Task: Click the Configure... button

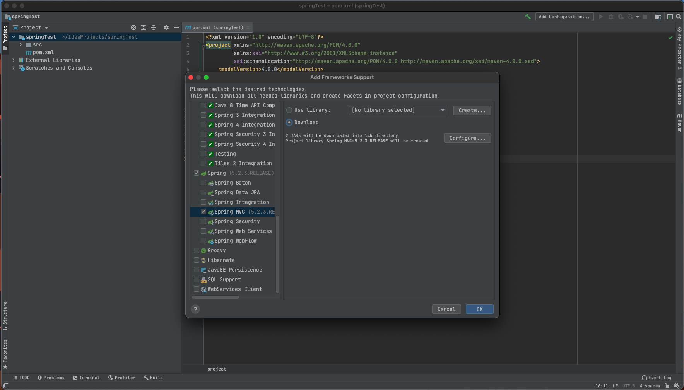Action: pyautogui.click(x=467, y=138)
